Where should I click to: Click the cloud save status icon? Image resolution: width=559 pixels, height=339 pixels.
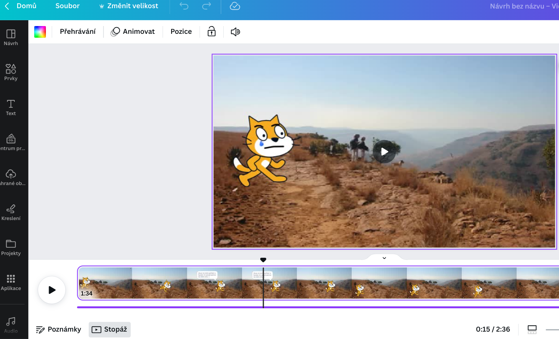coord(235,6)
